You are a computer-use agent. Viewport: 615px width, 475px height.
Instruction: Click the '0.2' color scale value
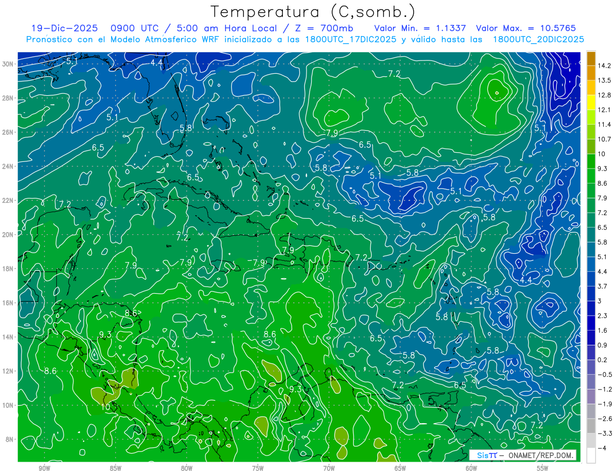[x=603, y=360]
